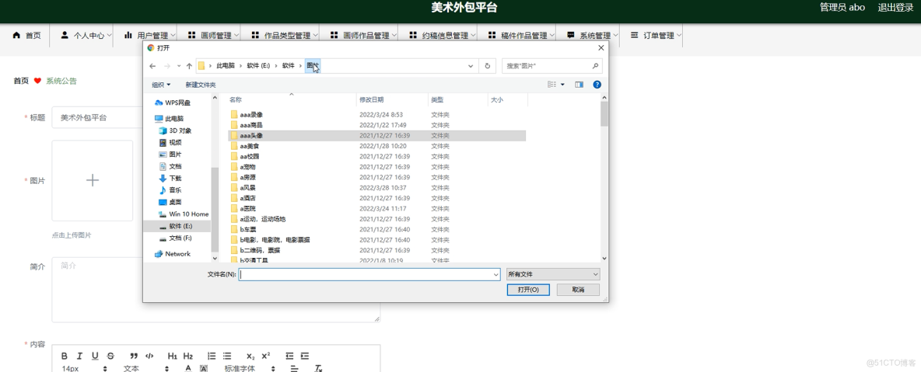
Task: Go to 首页 in the navigation bar
Action: coord(27,35)
